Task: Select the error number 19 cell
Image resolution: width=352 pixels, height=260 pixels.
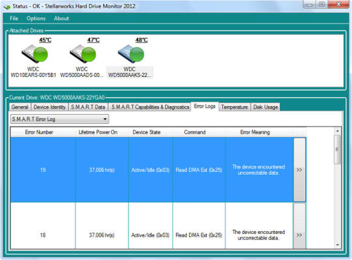Action: (x=43, y=170)
